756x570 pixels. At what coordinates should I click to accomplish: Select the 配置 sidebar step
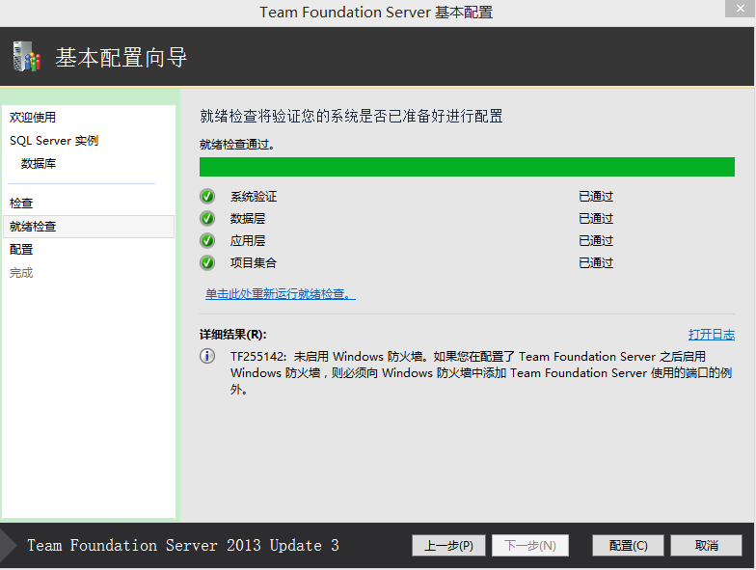[21, 249]
